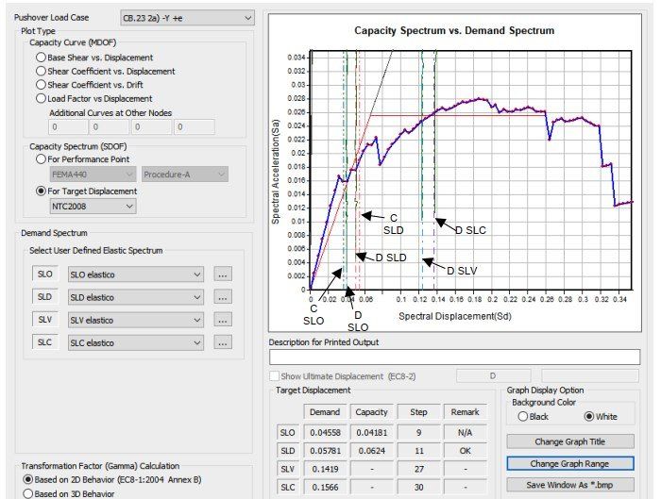Click SLV step value 27
This screenshot has width=661, height=499.
(x=418, y=469)
